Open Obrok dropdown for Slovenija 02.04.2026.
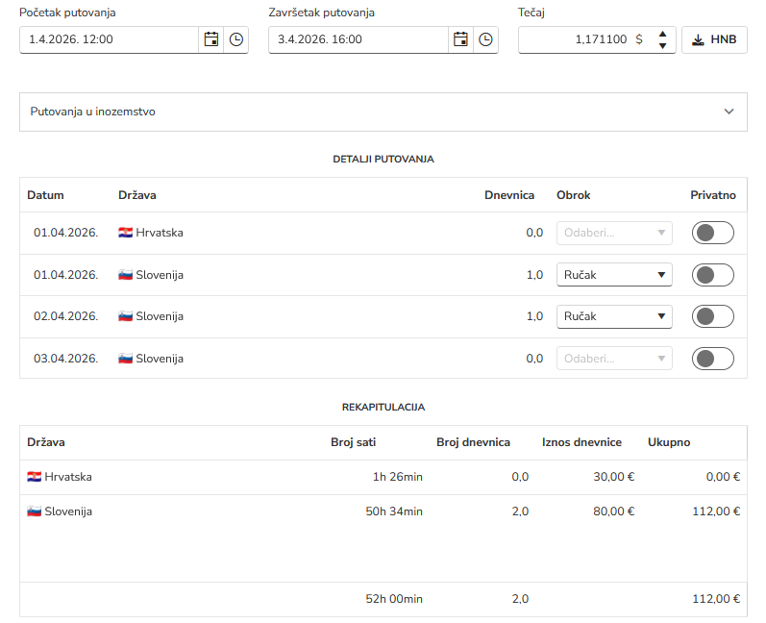Image resolution: width=766 pixels, height=623 pixels. pos(614,316)
